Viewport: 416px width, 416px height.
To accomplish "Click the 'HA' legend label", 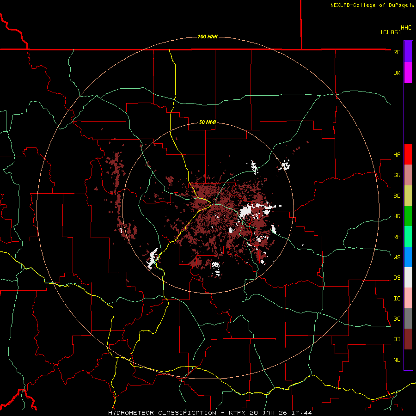I will 397,155.
